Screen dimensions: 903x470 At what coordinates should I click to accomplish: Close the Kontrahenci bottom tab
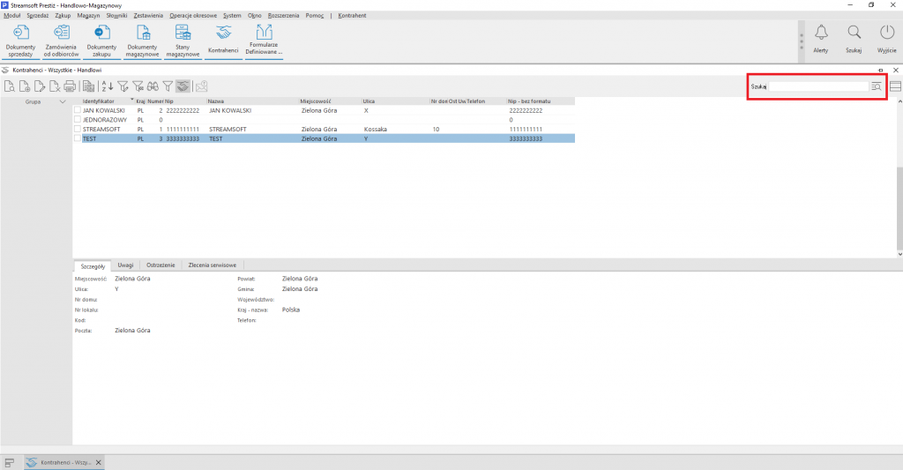(x=99, y=463)
